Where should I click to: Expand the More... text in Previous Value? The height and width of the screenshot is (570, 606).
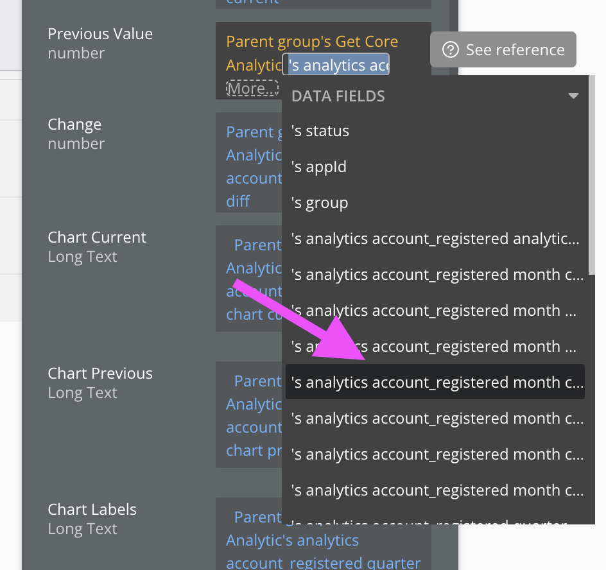[252, 89]
